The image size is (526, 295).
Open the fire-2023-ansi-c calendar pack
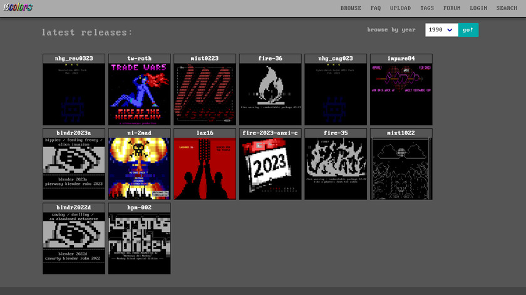tap(271, 168)
